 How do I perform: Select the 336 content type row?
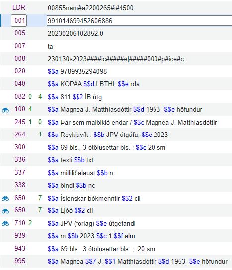(116, 160)
